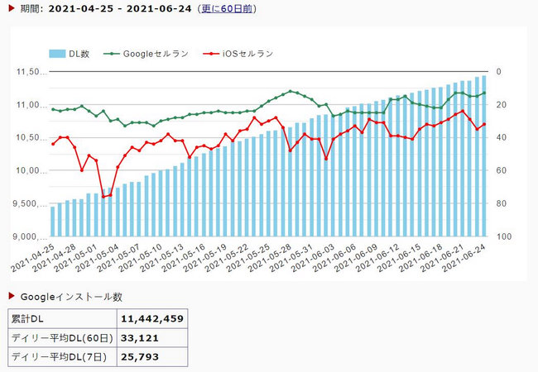The image size is (538, 372).
Task: Click the highest green Google point near 2021-05-28
Action: [x=291, y=91]
